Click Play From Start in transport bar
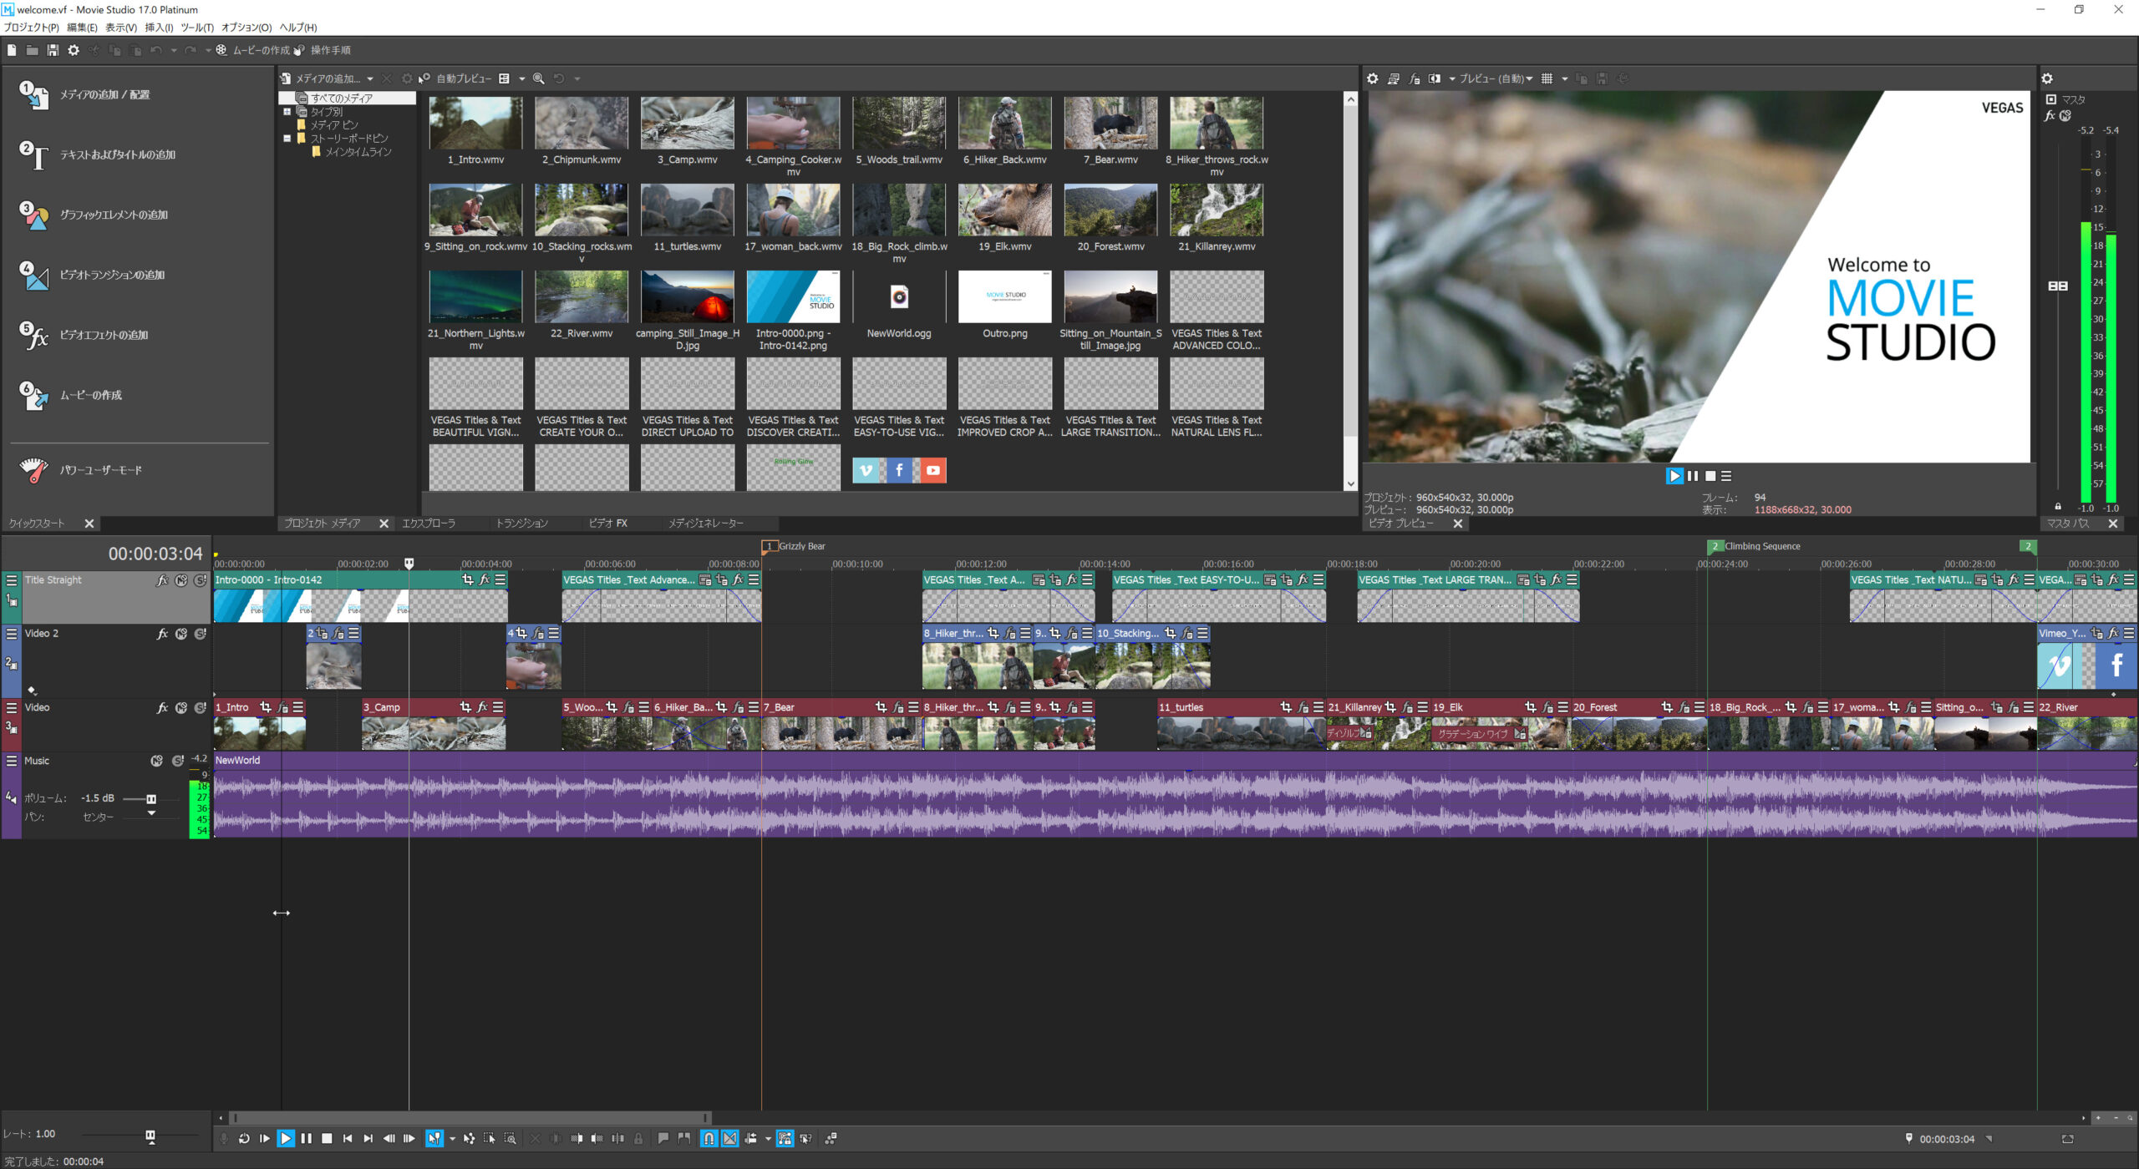Screen dimensions: 2139x1169 click(265, 1138)
